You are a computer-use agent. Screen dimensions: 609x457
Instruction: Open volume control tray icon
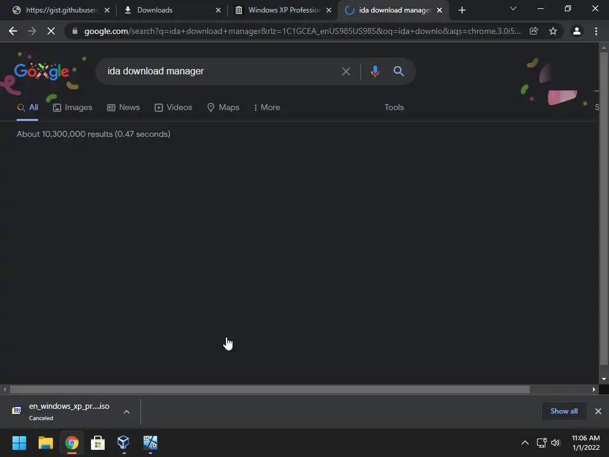coord(556,443)
